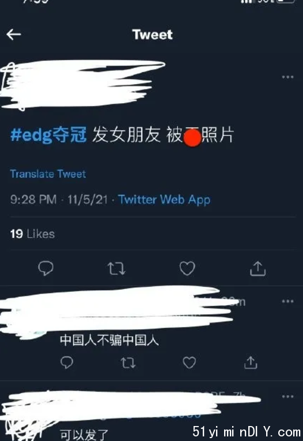303x441 pixels.
Task: Reply to the 中国人不骗中国人 comment
Action: [67, 362]
